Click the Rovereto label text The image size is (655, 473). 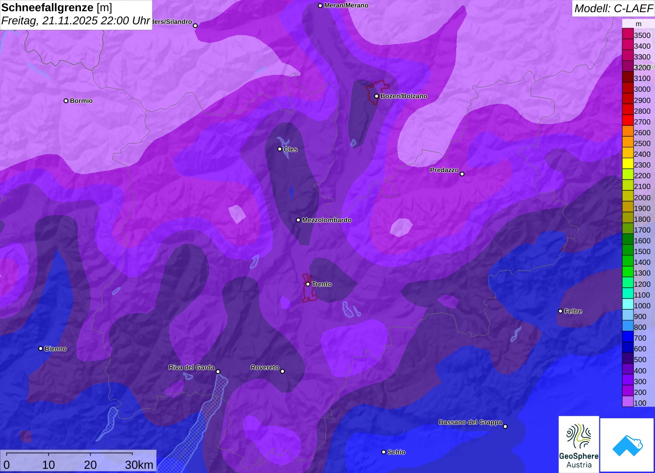pos(265,367)
